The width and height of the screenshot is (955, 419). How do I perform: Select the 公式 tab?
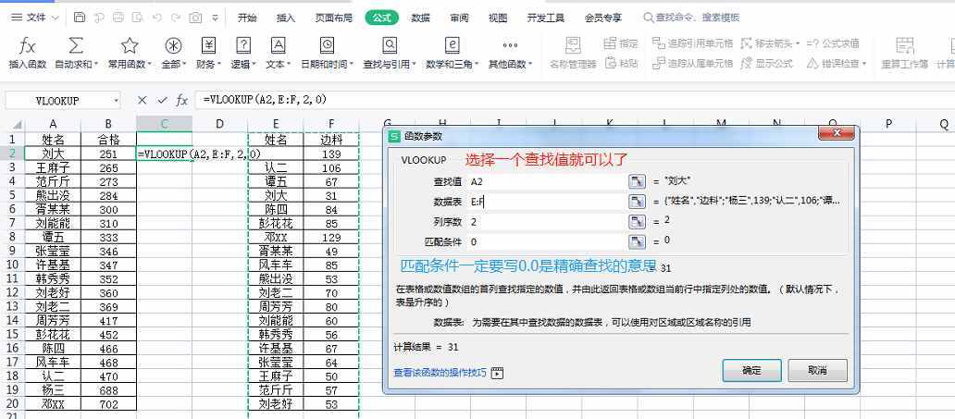coord(382,18)
